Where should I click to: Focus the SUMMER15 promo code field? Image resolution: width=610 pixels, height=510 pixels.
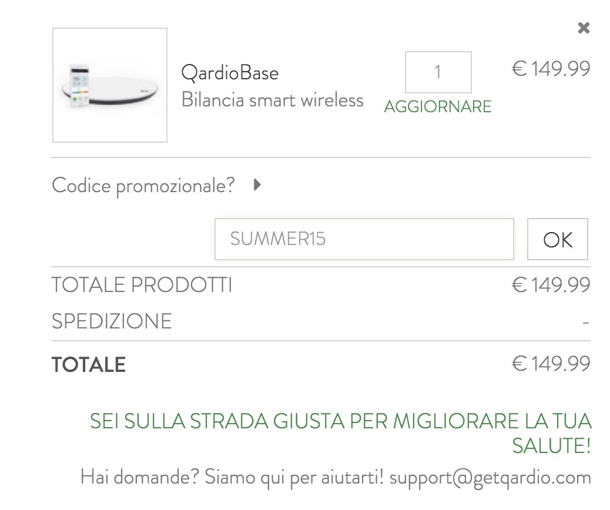coord(364,239)
